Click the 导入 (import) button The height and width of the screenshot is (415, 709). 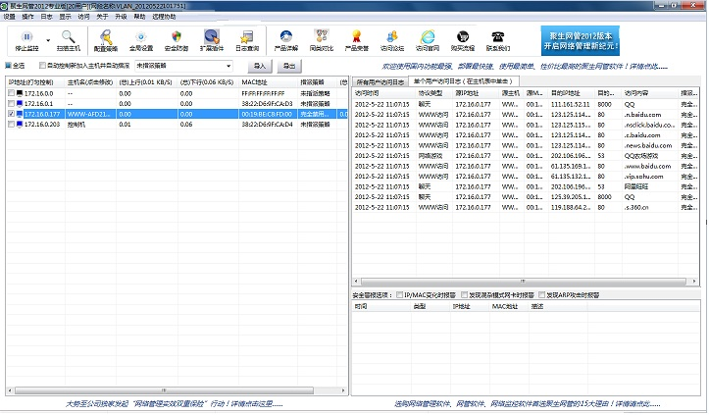click(x=260, y=66)
